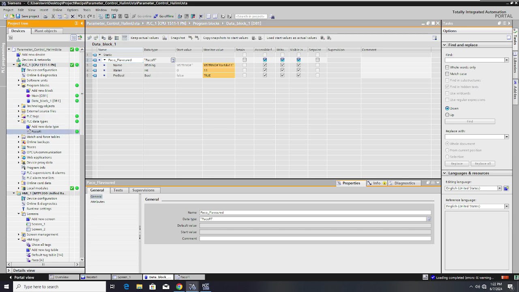Click the Find button
This screenshot has width=519, height=292.
470,122
